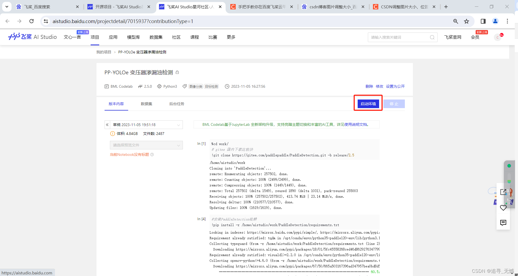
Task: Switch to the 开源项目 - 飞桨AI Studio tab
Action: point(119,7)
